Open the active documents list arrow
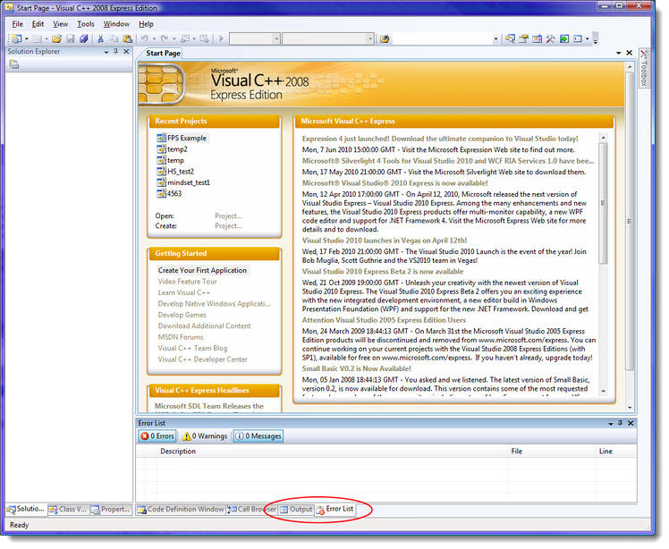This screenshot has height=549, width=669. pyautogui.click(x=619, y=53)
